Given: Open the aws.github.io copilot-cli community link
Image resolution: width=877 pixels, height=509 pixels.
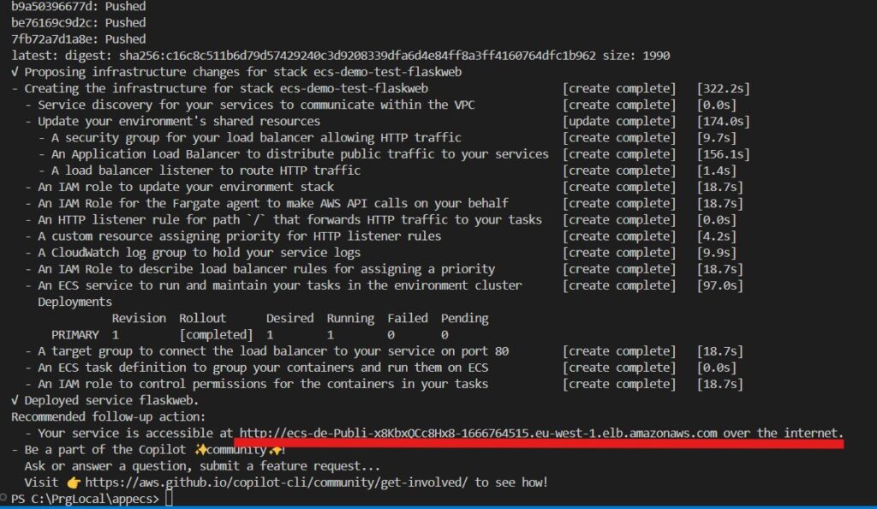Looking at the screenshot, I should [x=277, y=482].
